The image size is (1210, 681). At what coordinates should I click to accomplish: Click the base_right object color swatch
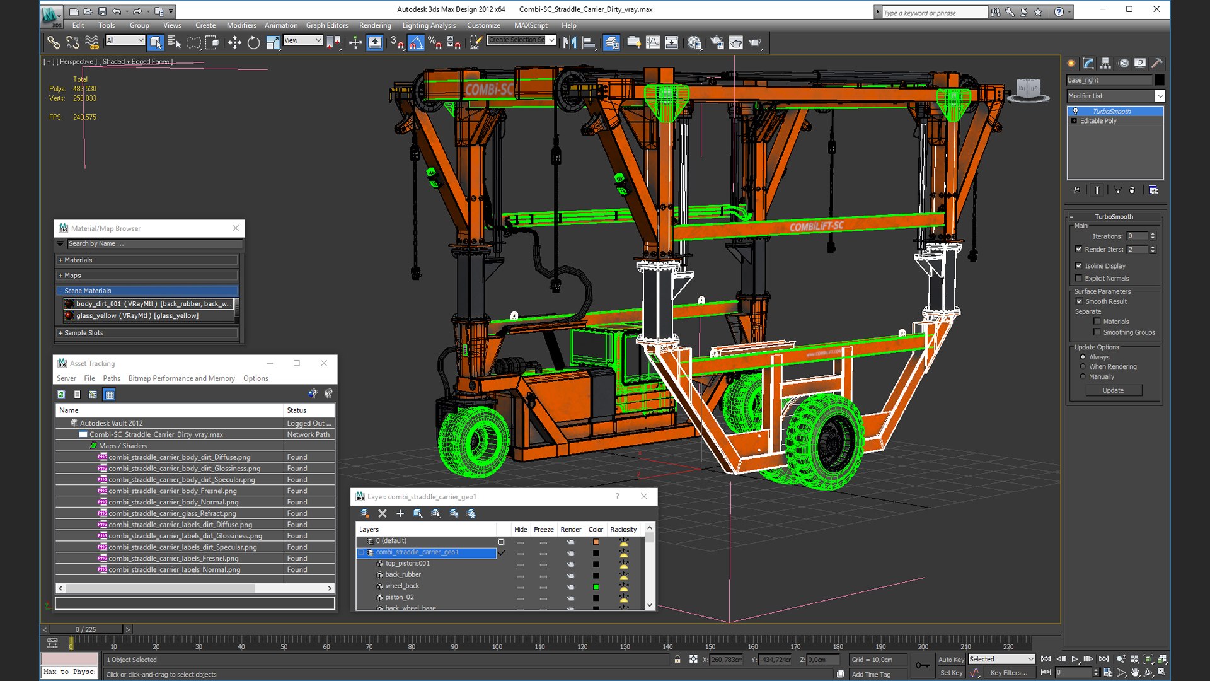1160,80
